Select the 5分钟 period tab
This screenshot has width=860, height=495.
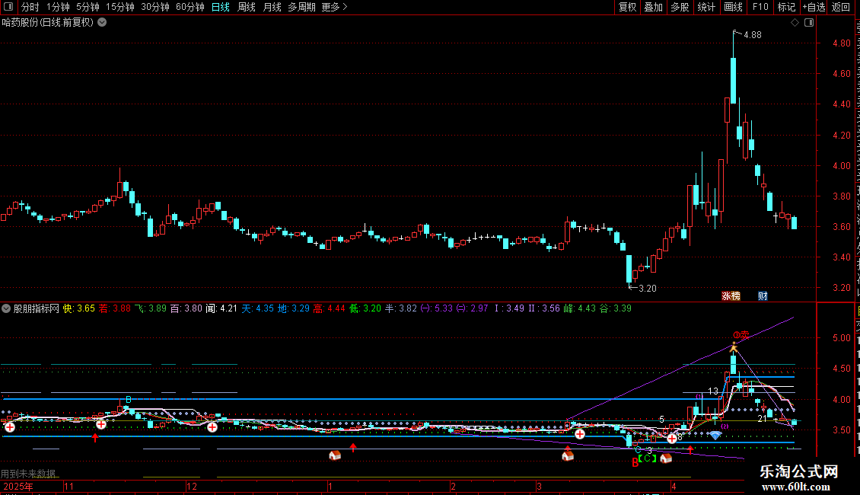coord(88,7)
